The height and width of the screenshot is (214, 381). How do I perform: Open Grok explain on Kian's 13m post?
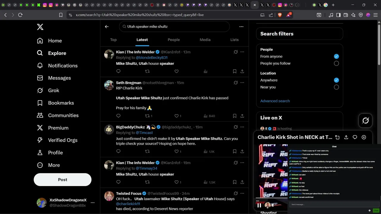pos(236,52)
